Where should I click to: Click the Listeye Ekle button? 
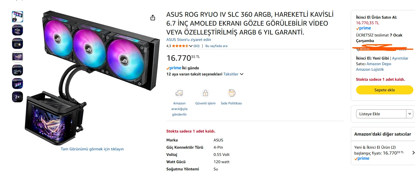coord(381,114)
